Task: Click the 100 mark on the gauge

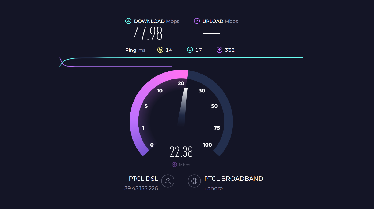Action: pyautogui.click(x=207, y=145)
